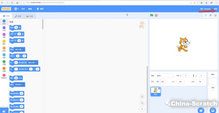Expand the 随机位置 dropdown in 移到 block
Screen dimensions: 219x113
(x=20, y=49)
